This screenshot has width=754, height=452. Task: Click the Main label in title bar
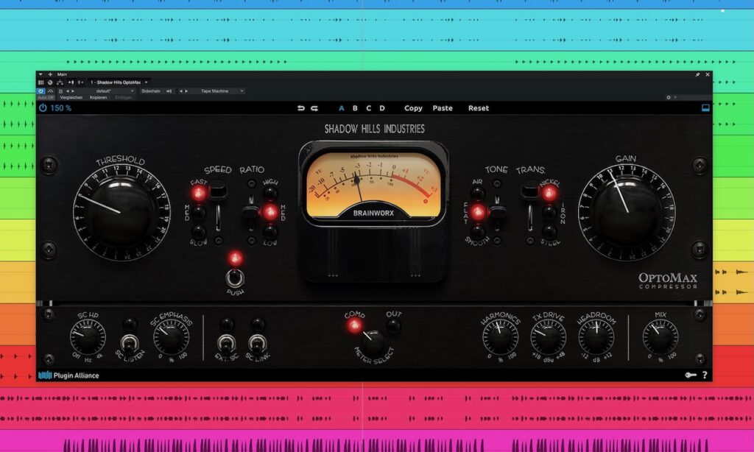click(62, 74)
